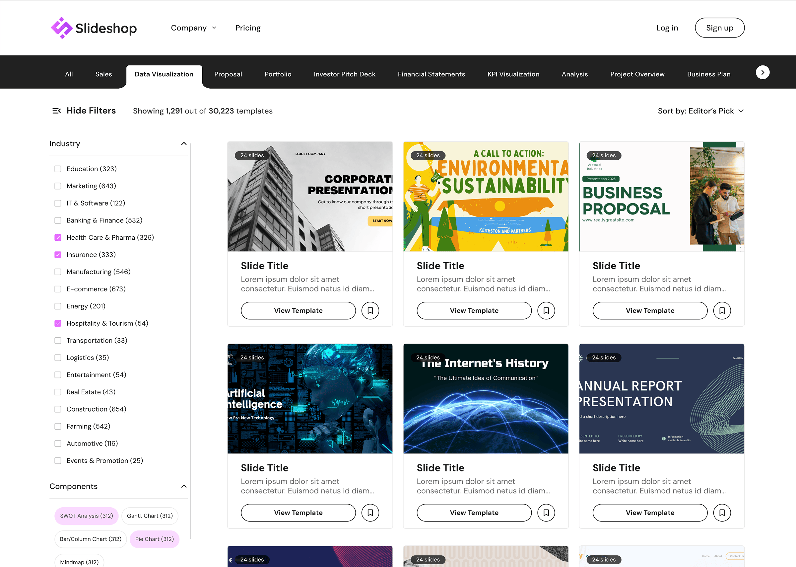Bookmark the Business Proposal template
The image size is (796, 567).
722,310
